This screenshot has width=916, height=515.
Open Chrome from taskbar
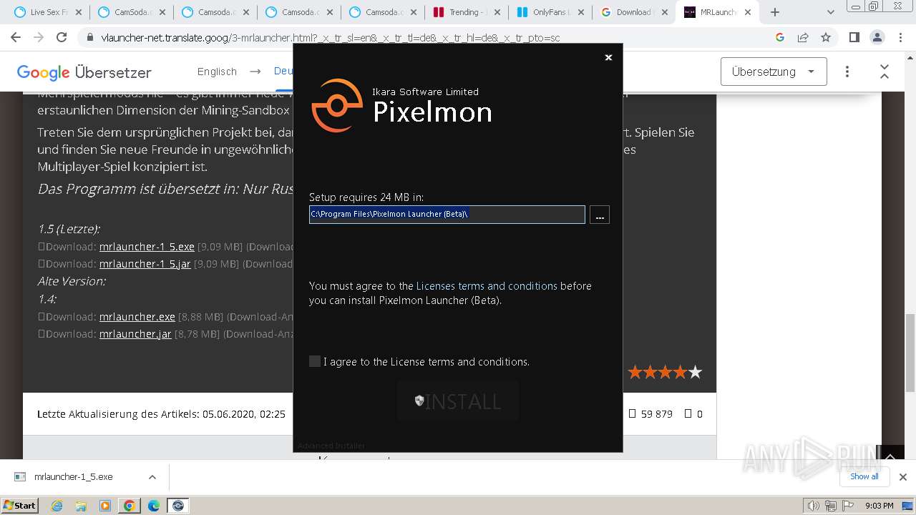[130, 506]
